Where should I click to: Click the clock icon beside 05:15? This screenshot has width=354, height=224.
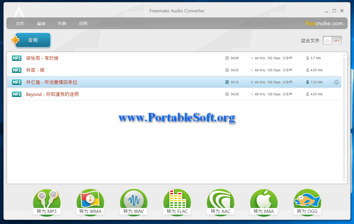(227, 82)
